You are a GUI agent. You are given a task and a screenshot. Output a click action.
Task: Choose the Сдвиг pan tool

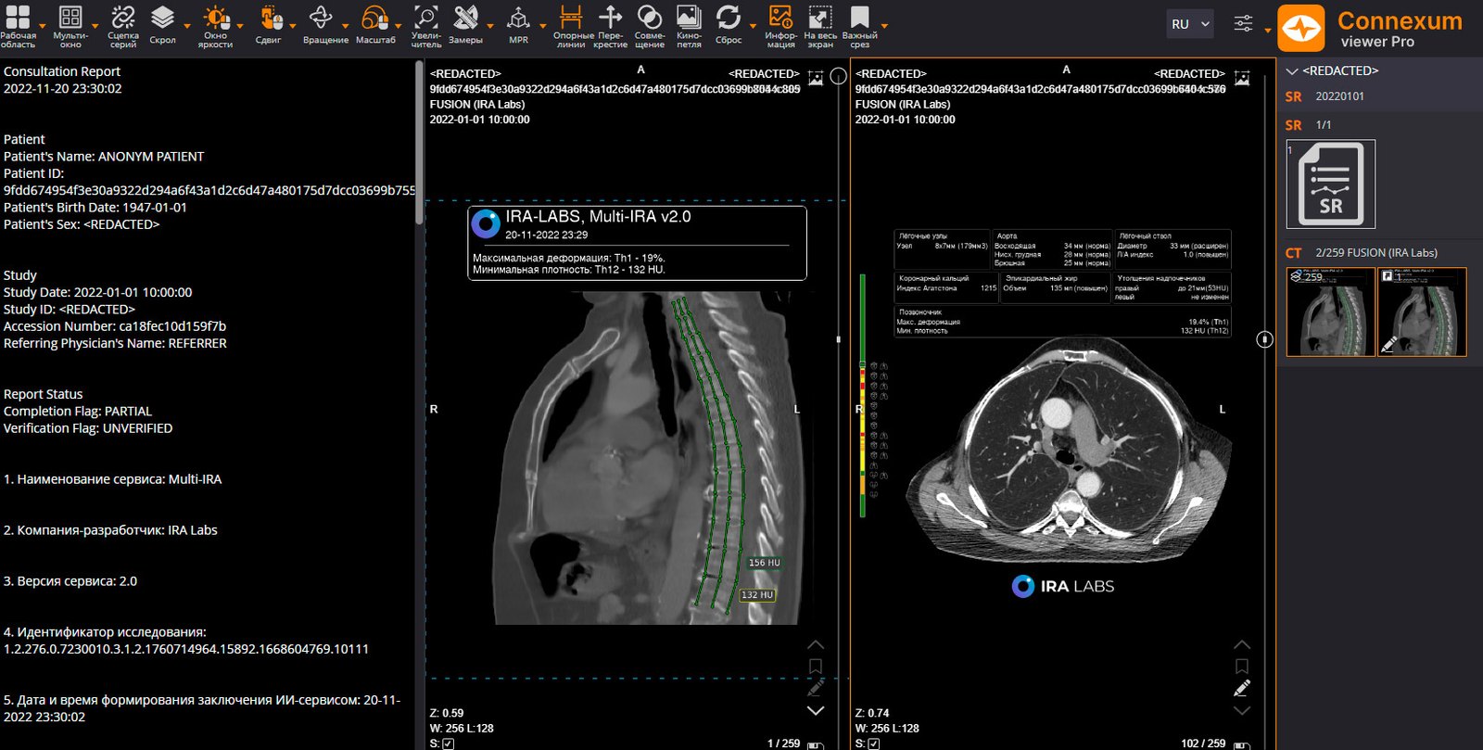pos(268,26)
